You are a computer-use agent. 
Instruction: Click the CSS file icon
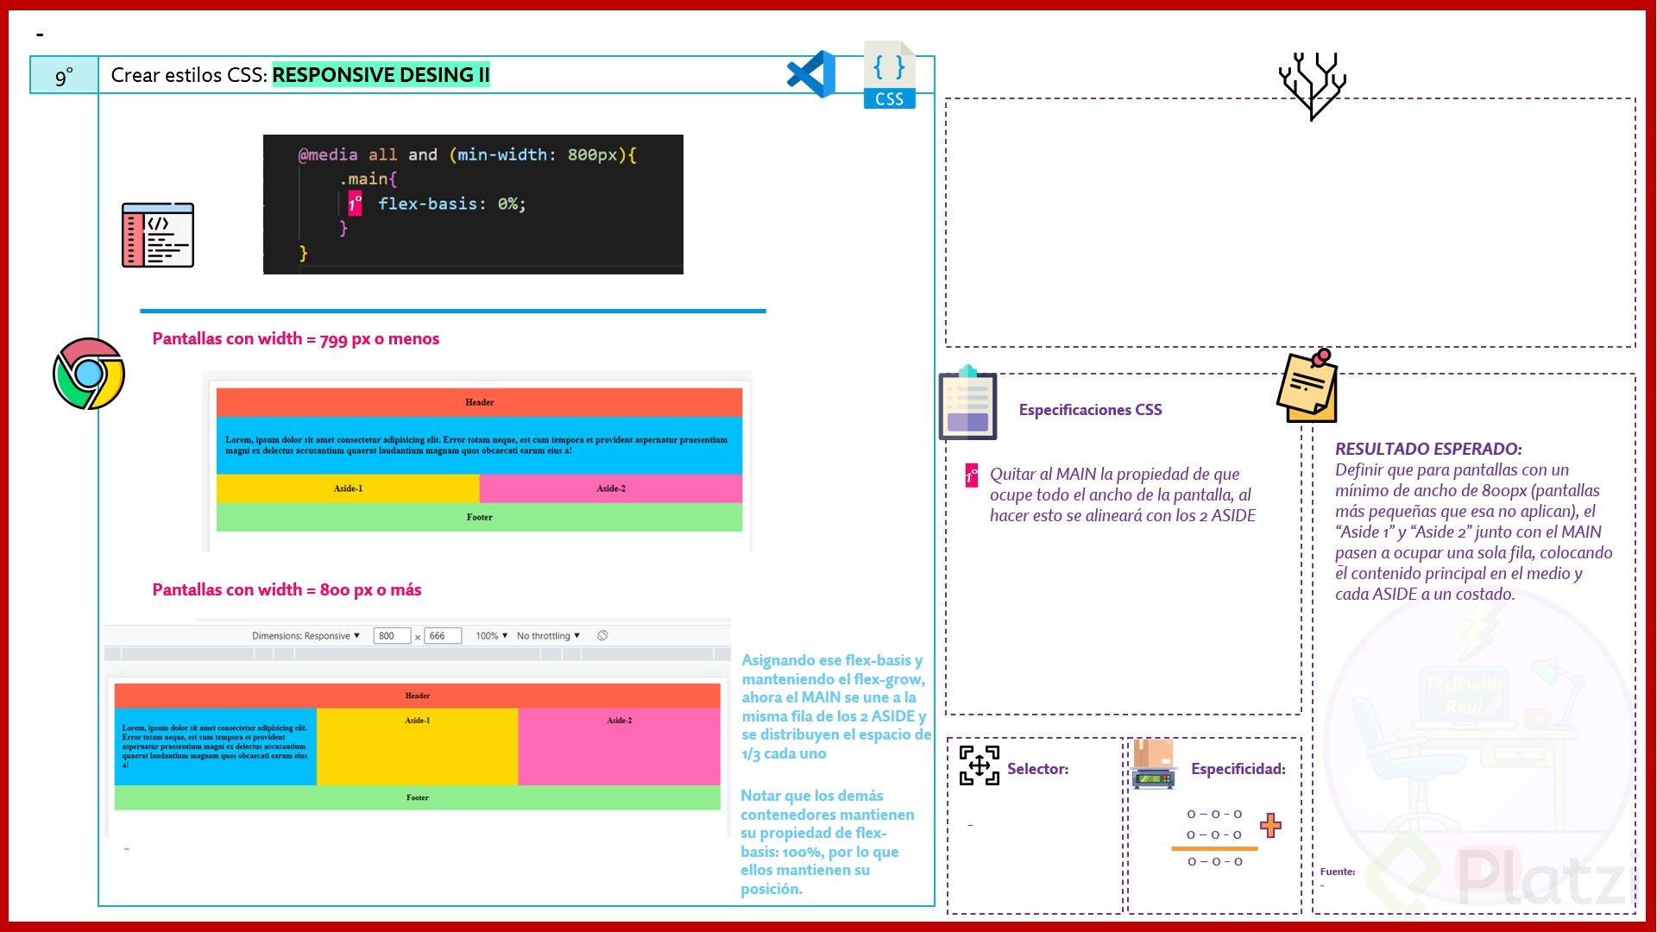click(889, 75)
